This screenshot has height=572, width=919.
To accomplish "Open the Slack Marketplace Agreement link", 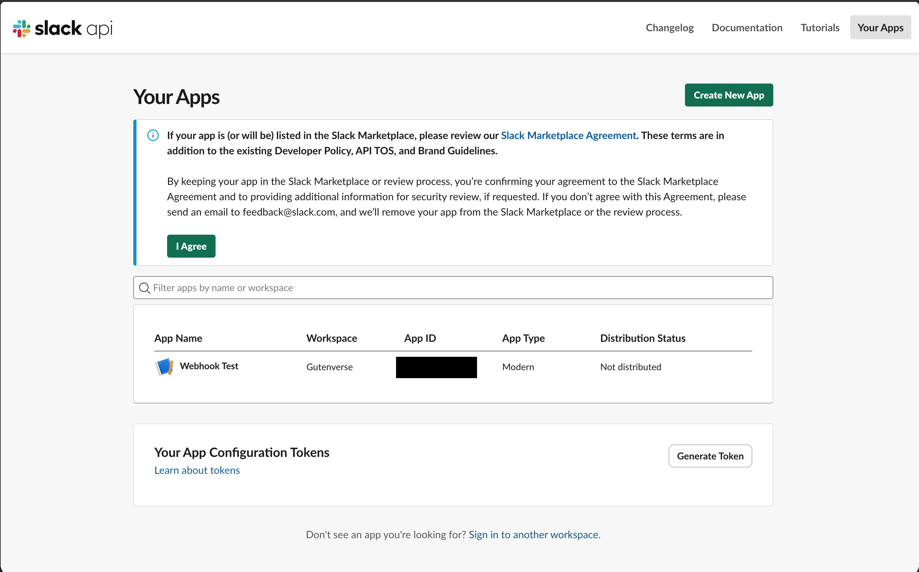I will pos(568,136).
